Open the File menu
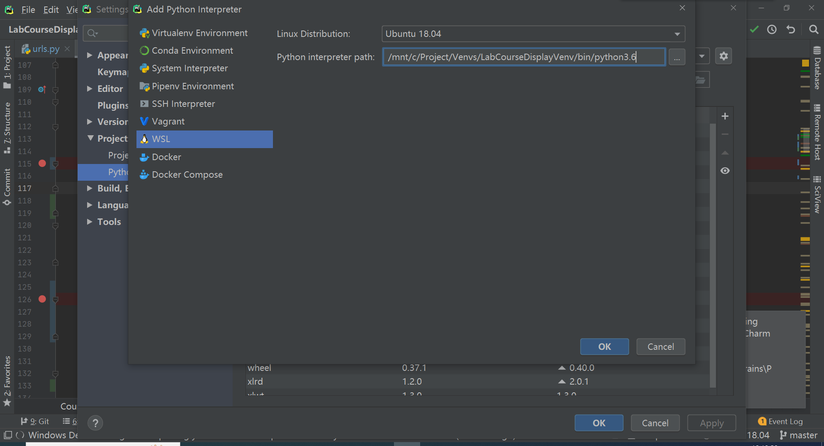Viewport: 824px width, 446px height. (x=28, y=9)
